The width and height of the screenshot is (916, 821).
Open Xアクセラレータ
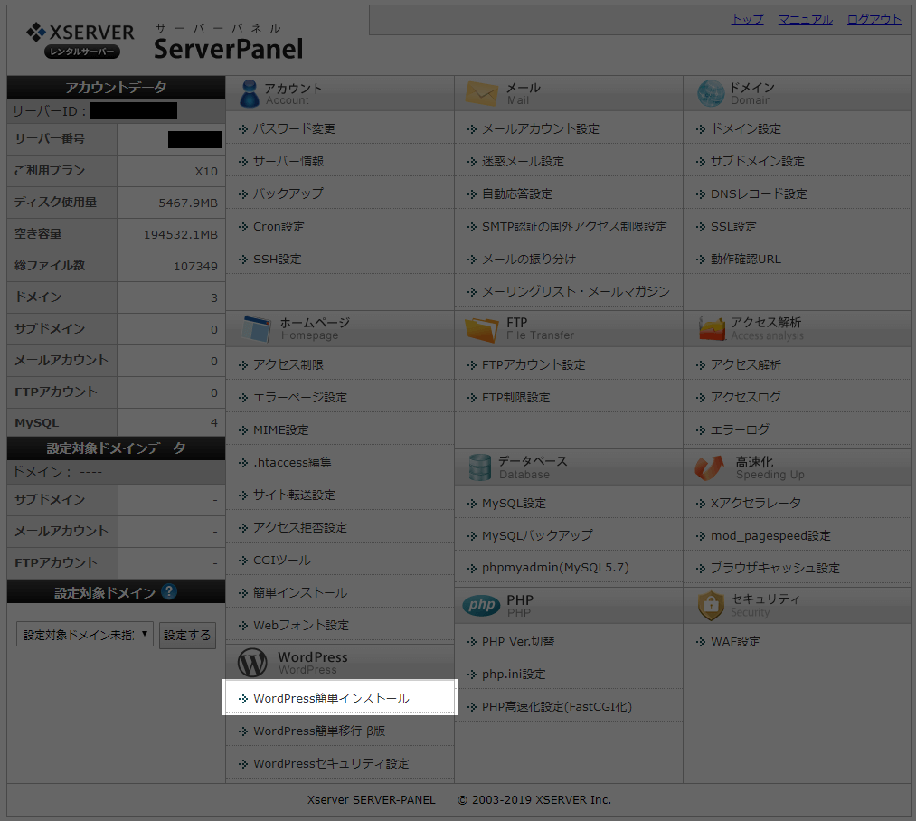pyautogui.click(x=755, y=503)
